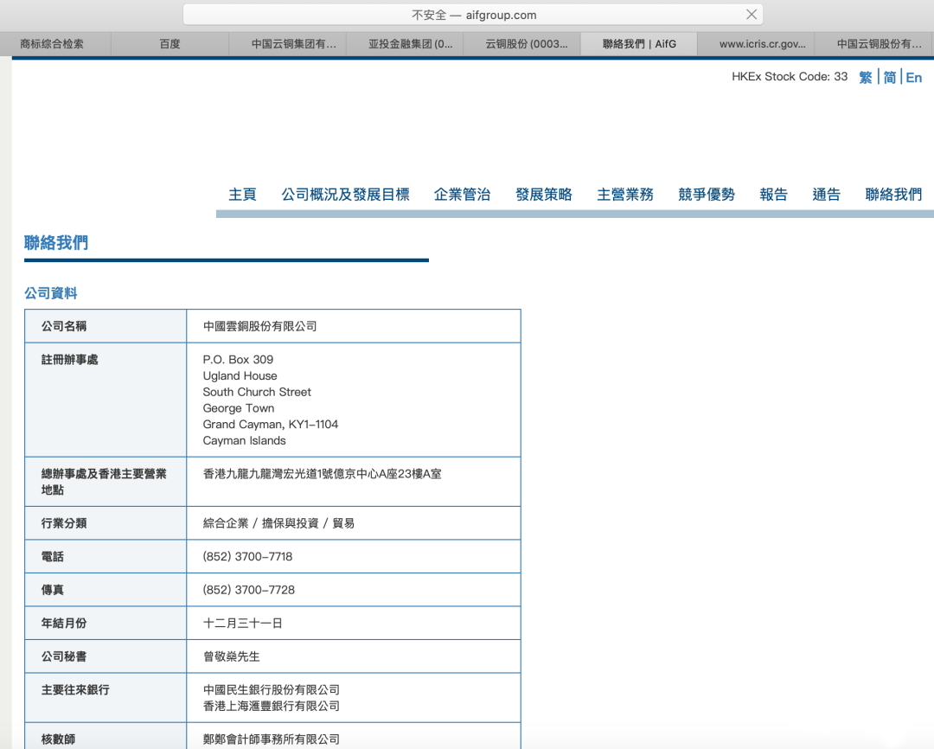Switch page language to English via En link
934x749 pixels.
913,77
